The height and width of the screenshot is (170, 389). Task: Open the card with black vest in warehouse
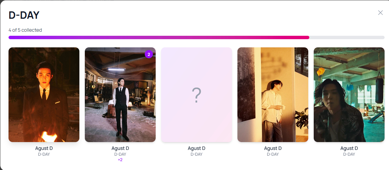click(120, 95)
